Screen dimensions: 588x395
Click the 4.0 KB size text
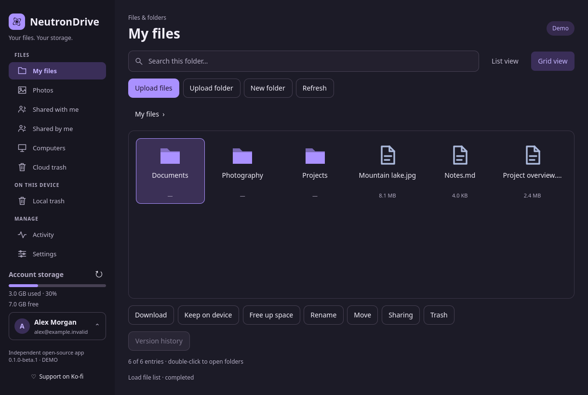point(460,196)
